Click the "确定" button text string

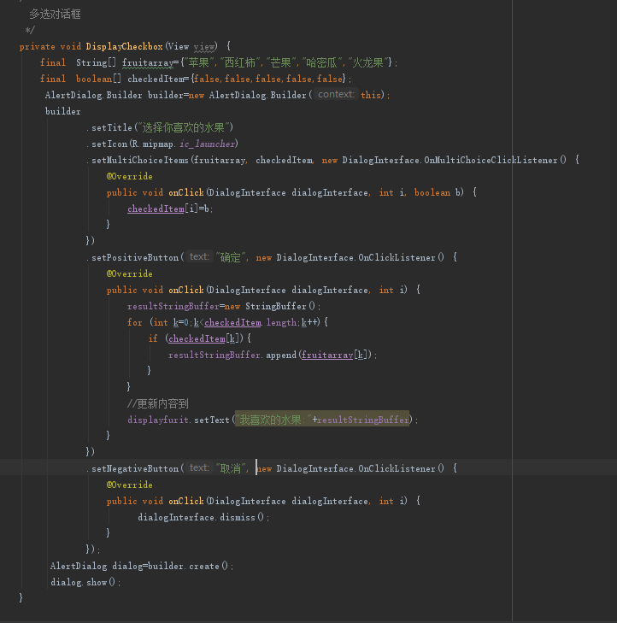[x=230, y=257]
